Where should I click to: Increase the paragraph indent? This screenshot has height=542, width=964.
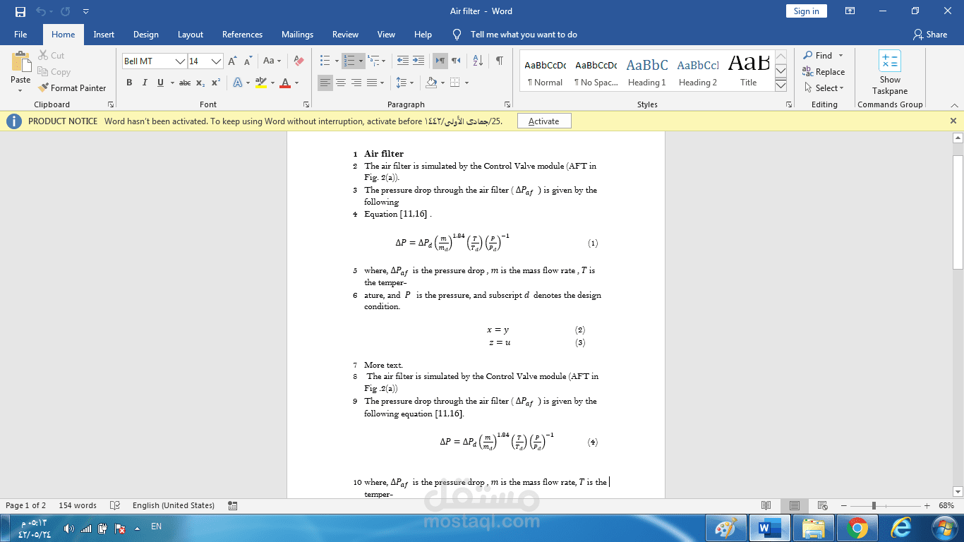coord(418,61)
